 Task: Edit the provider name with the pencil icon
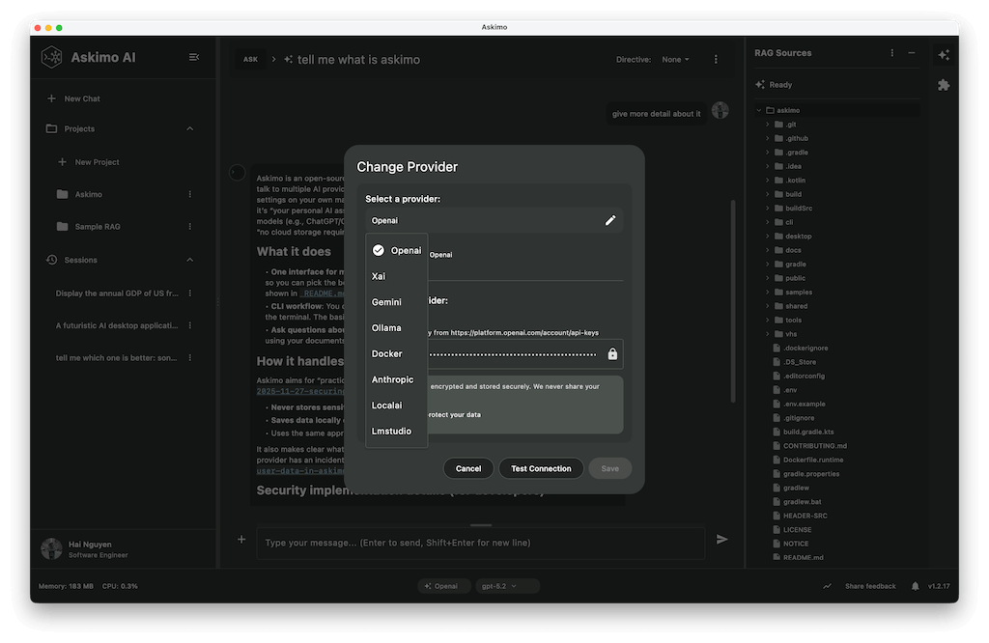[x=610, y=220]
